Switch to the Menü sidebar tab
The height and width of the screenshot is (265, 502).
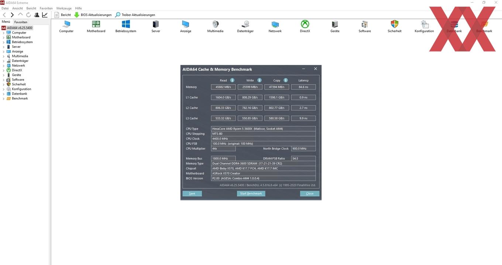pos(6,22)
